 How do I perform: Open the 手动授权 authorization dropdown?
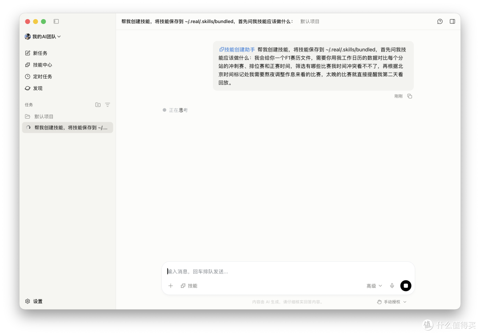(392, 302)
